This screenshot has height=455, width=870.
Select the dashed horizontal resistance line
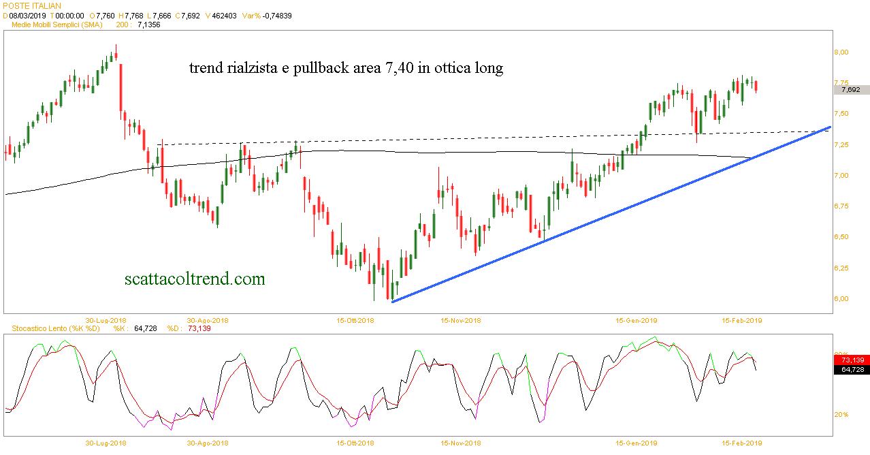tap(477, 139)
